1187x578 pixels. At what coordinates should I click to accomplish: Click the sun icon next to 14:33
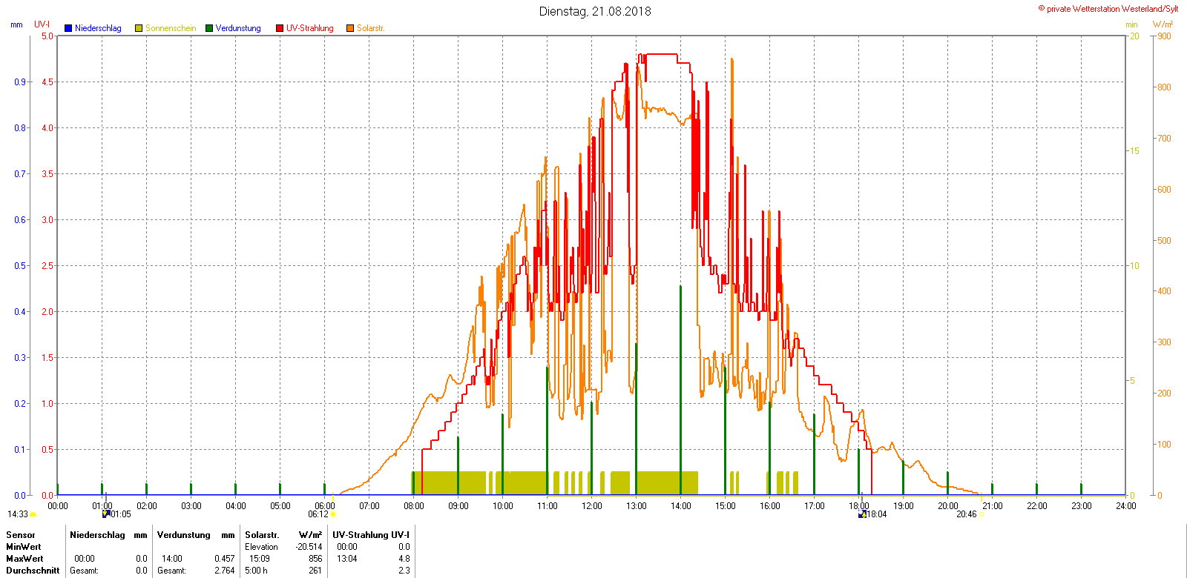pos(33,514)
